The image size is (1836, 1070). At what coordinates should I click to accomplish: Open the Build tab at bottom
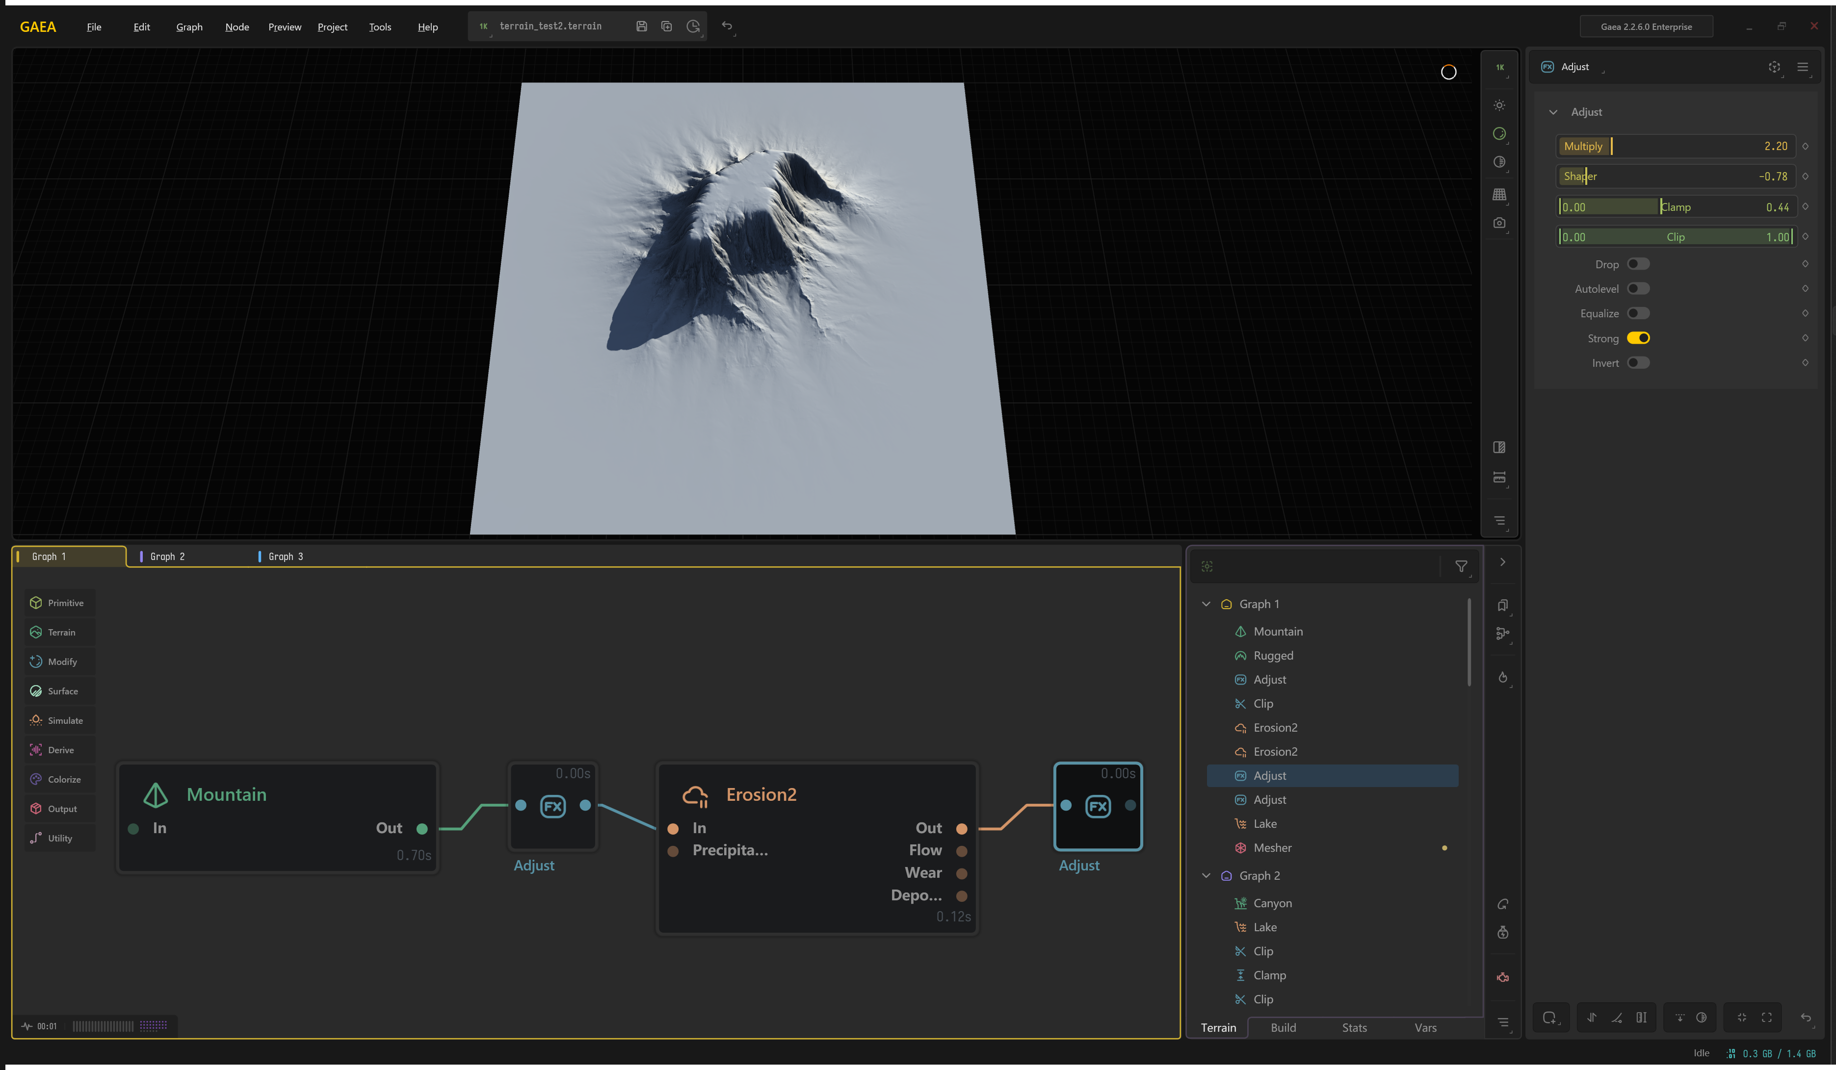pos(1283,1028)
